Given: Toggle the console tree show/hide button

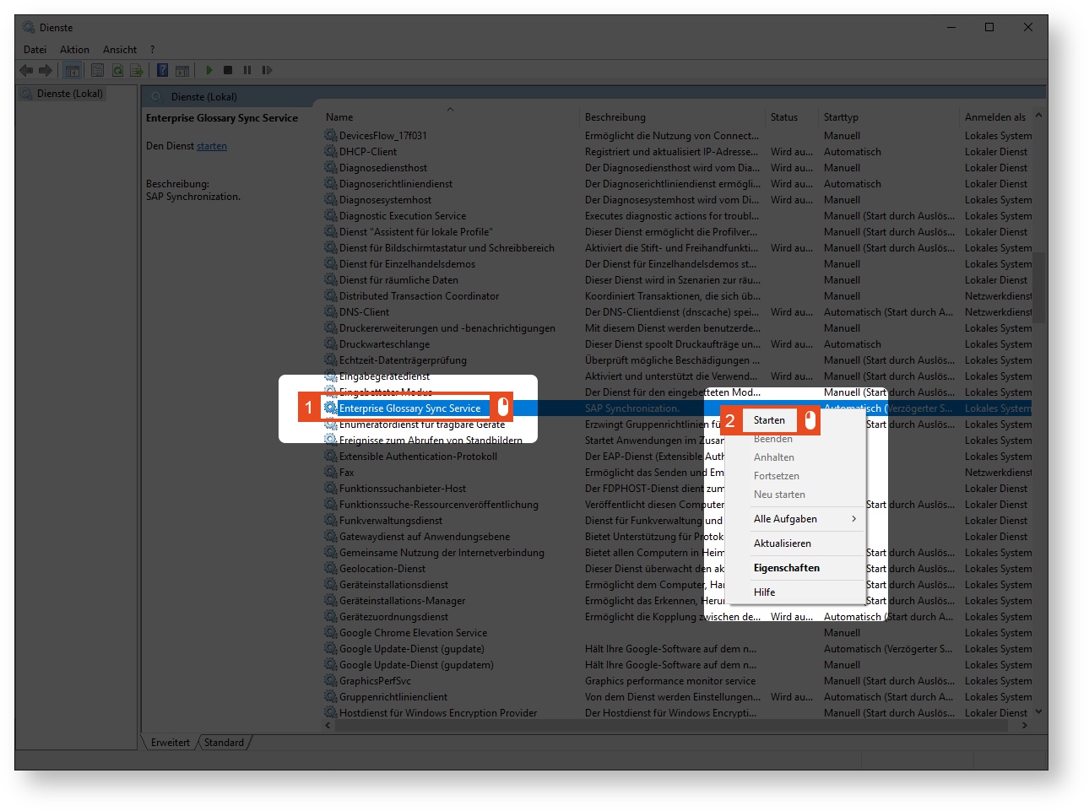Looking at the screenshot, I should (x=73, y=70).
